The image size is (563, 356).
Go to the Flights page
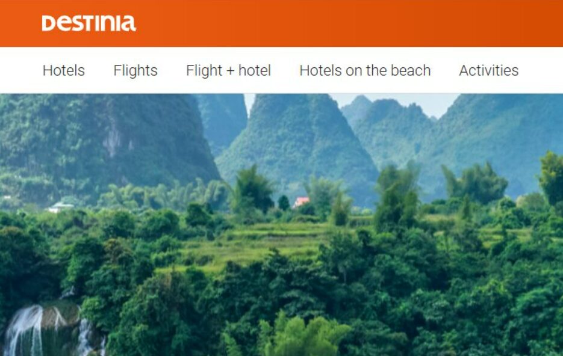pos(135,70)
